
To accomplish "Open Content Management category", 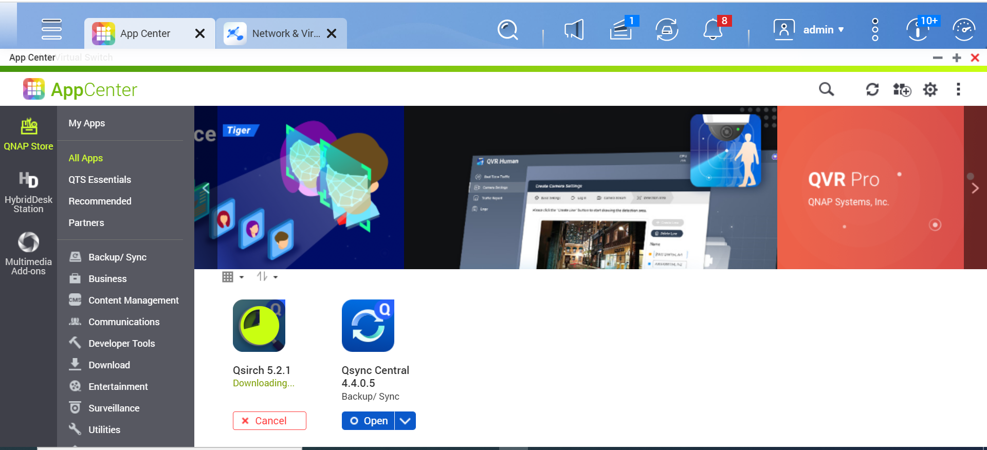I will coord(124,300).
